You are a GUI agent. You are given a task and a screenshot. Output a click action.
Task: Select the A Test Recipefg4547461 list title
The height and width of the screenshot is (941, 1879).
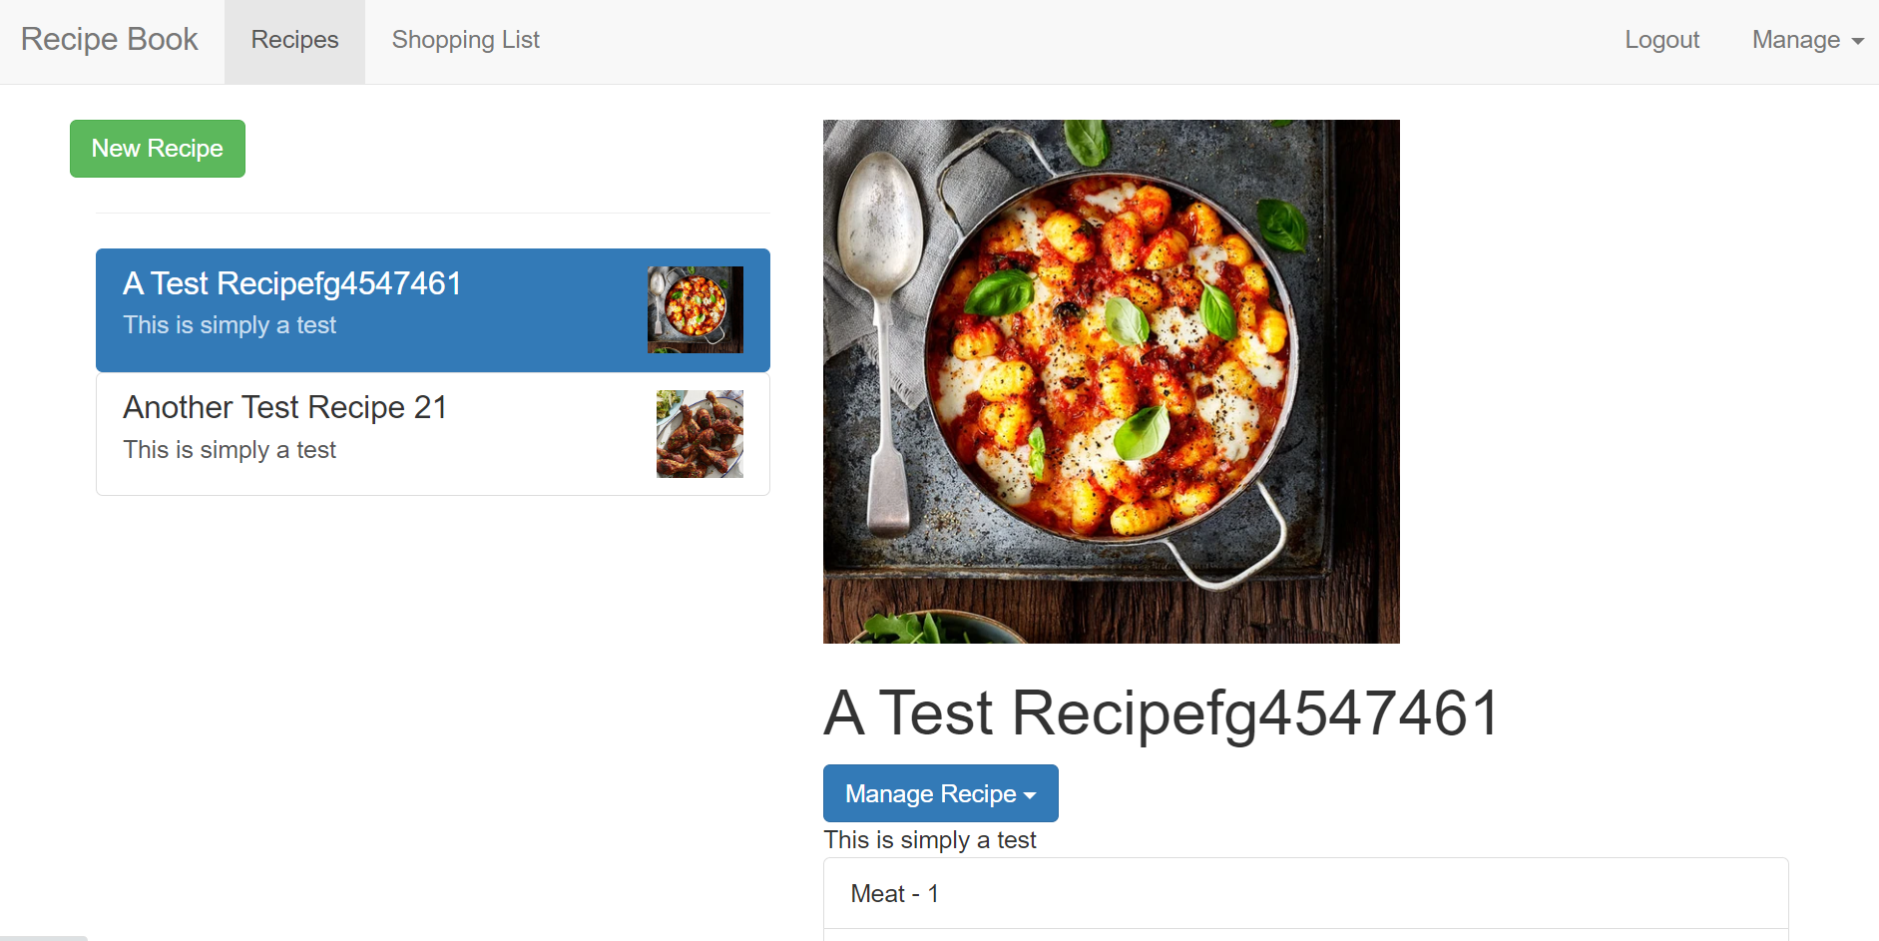coord(292,284)
